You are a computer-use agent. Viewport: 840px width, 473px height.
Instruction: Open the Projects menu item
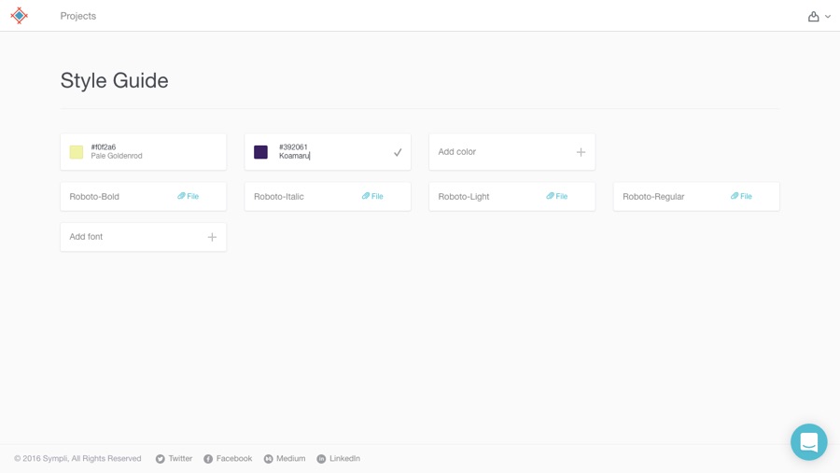(x=78, y=16)
